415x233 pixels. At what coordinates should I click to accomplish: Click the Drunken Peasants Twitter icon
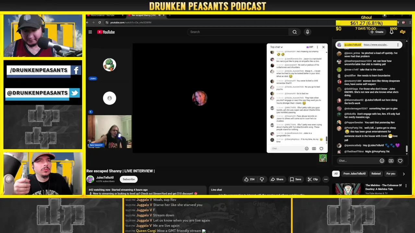point(75,93)
